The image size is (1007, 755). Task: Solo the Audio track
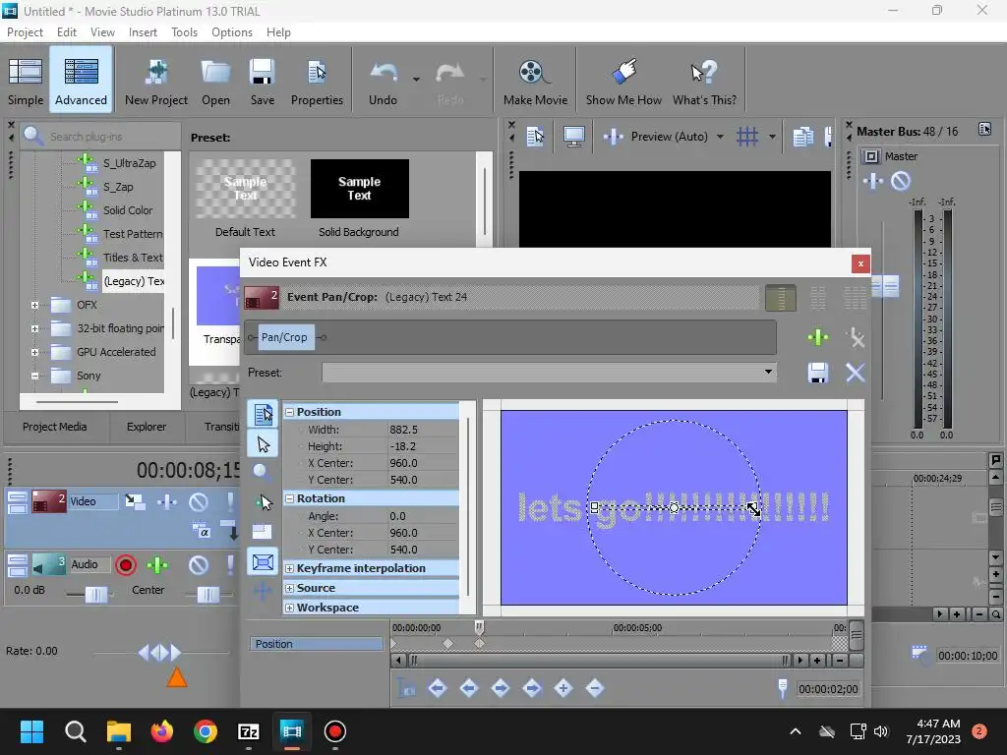[230, 565]
